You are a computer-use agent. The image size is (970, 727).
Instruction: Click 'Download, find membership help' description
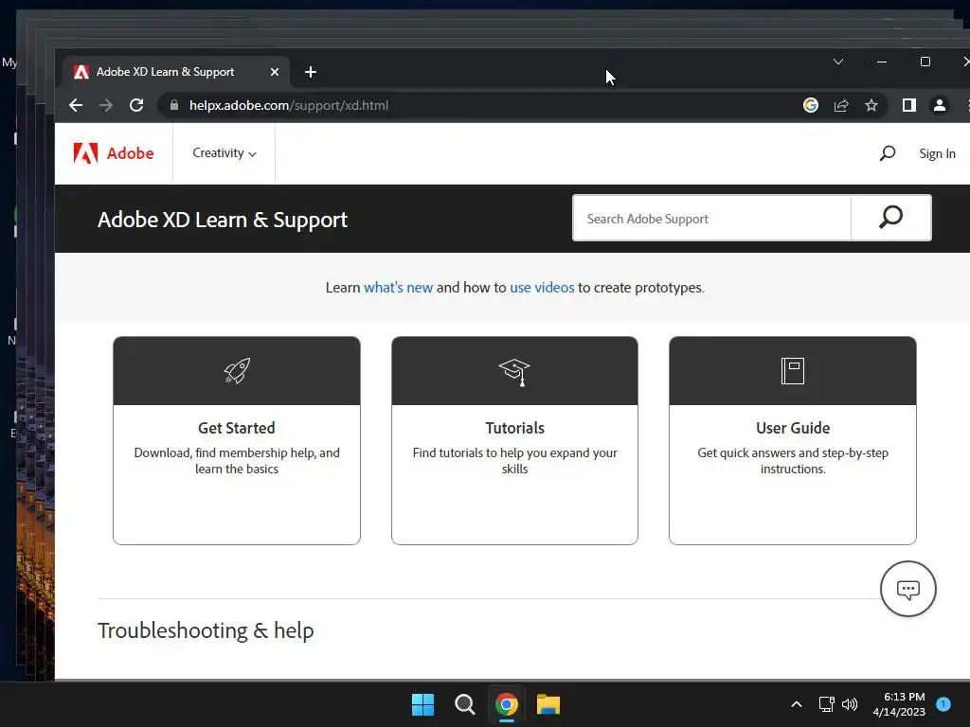tap(237, 461)
